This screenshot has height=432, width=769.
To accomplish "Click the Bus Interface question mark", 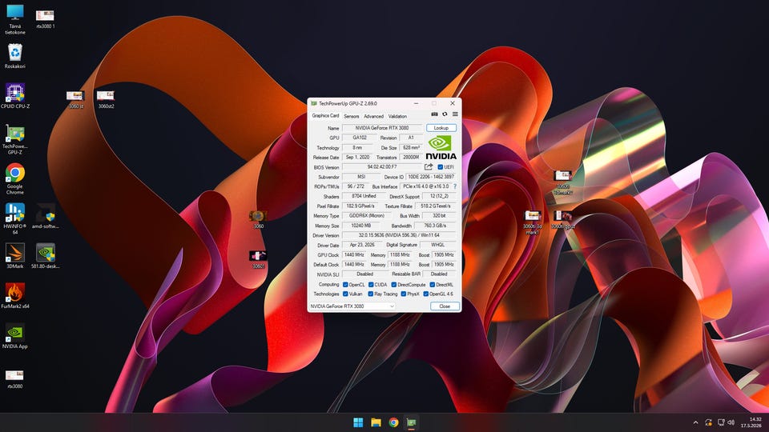I will coord(455,186).
